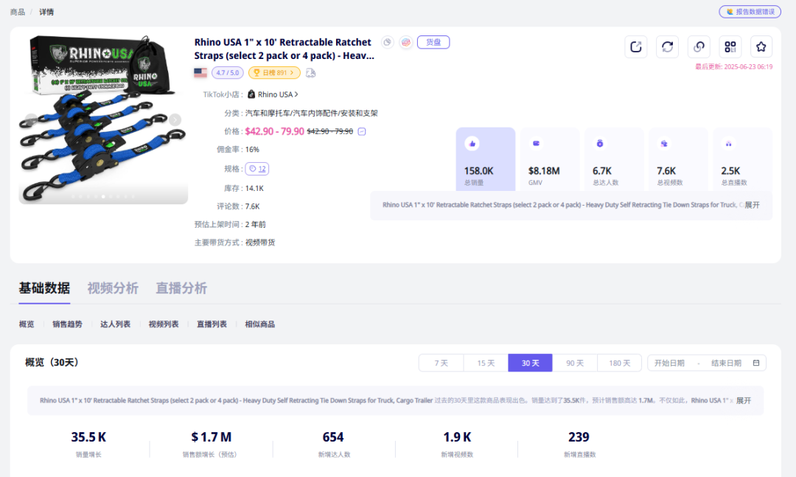Click the 开始日期 start date field
The width and height of the screenshot is (796, 477).
669,363
